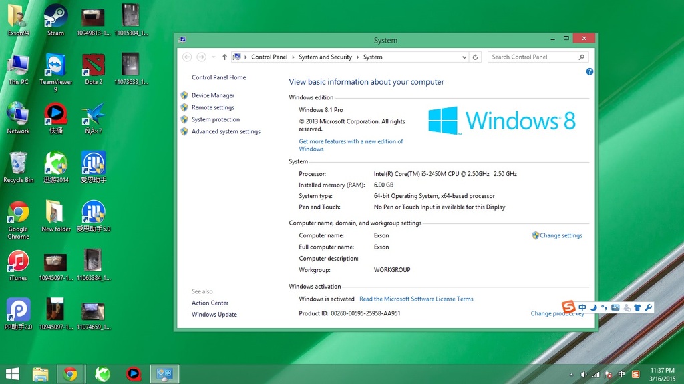The height and width of the screenshot is (384, 684).
Task: Open Sogou soft keyboard icon
Action: (615, 307)
